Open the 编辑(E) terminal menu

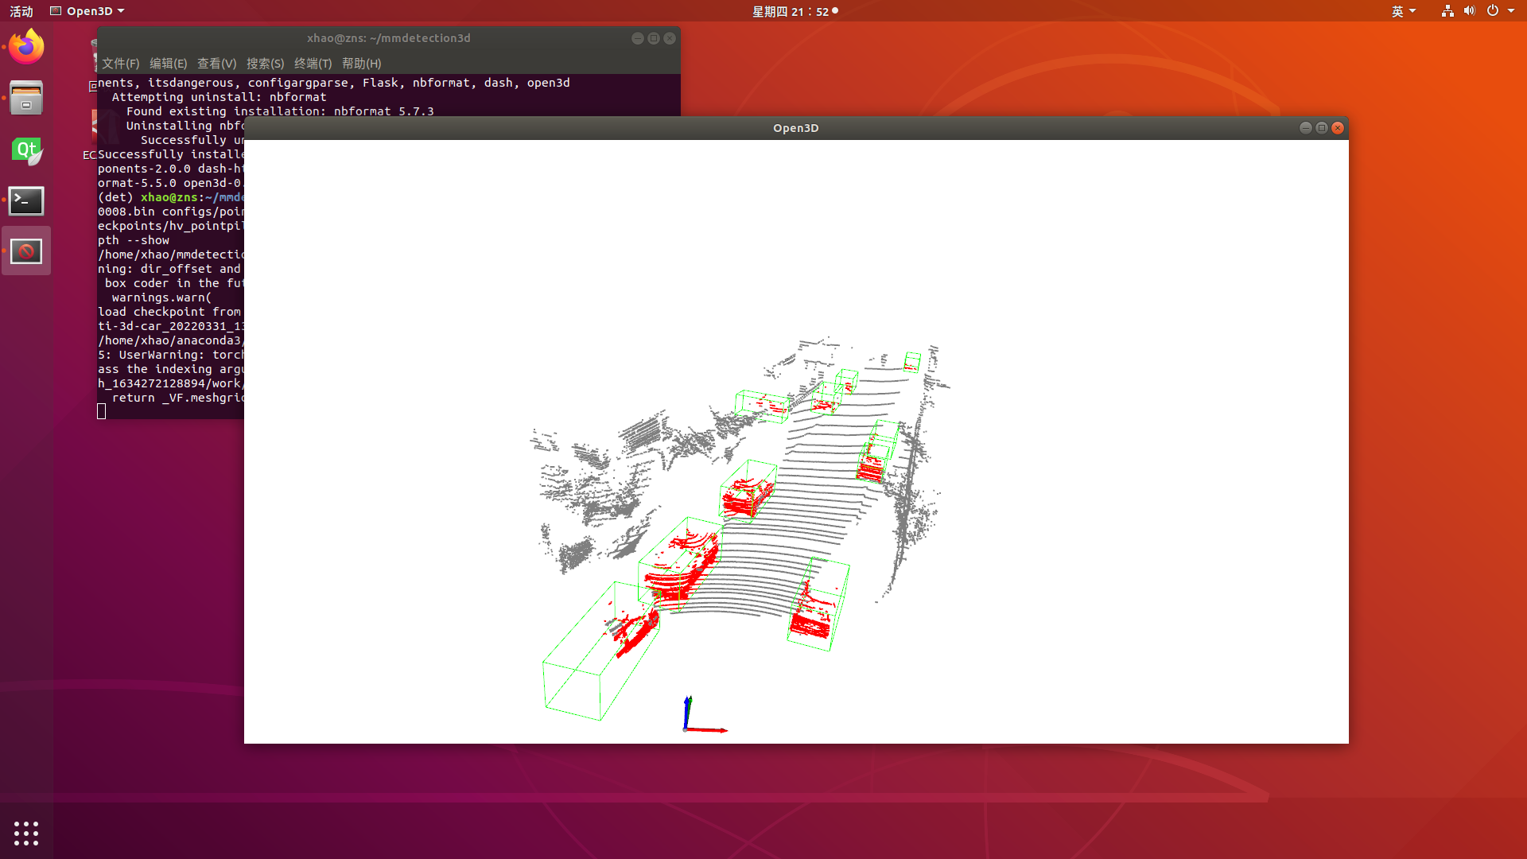pyautogui.click(x=168, y=64)
